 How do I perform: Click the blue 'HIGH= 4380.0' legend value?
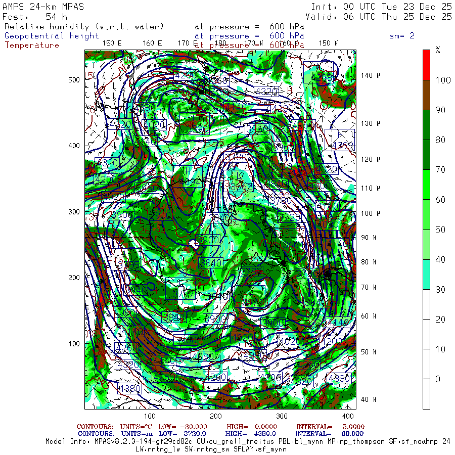coord(250,434)
